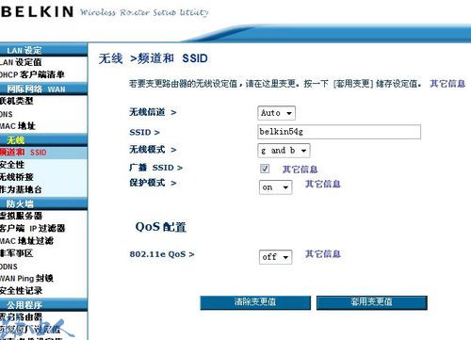Viewport: 471px width, 340px height.
Task: Open 其它信息 link next to 802.11e QoS
Action: click(323, 254)
